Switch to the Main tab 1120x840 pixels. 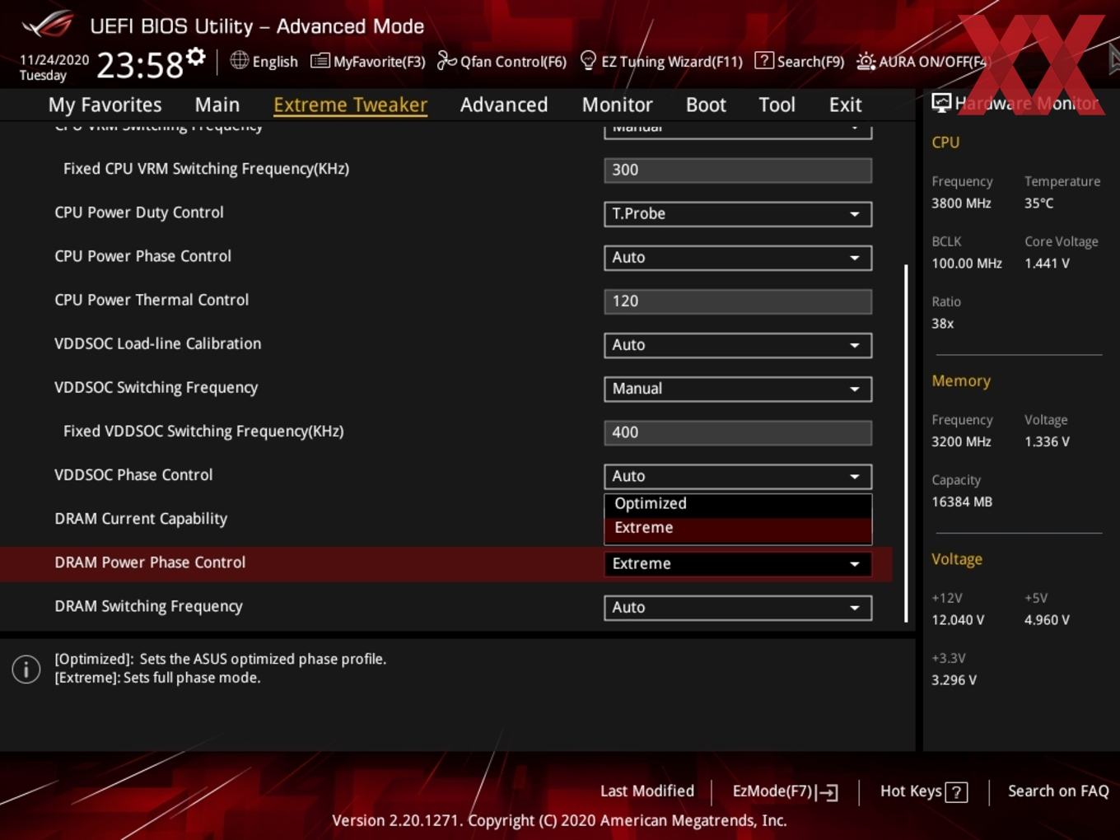click(x=217, y=105)
